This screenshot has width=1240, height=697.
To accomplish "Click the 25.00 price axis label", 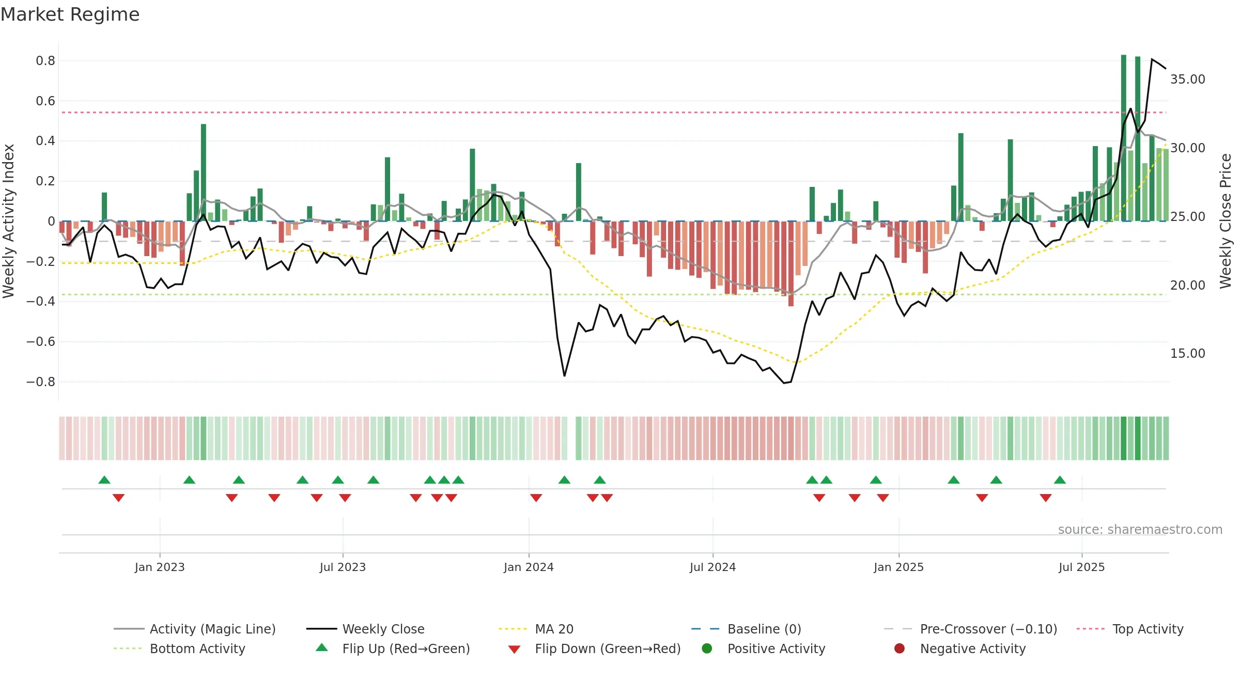I will point(1187,216).
